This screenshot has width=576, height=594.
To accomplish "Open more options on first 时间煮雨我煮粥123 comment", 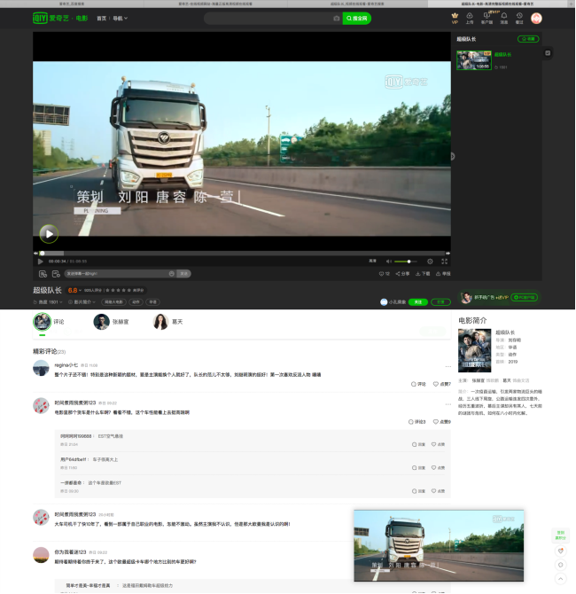I will [448, 404].
